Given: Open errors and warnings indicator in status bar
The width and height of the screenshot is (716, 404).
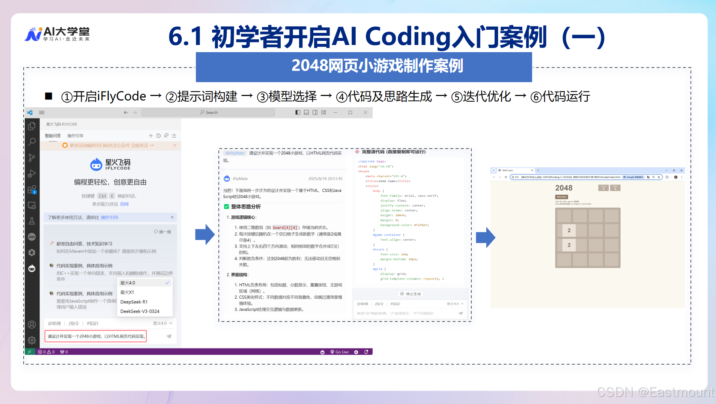Looking at the screenshot, I should tap(46, 352).
